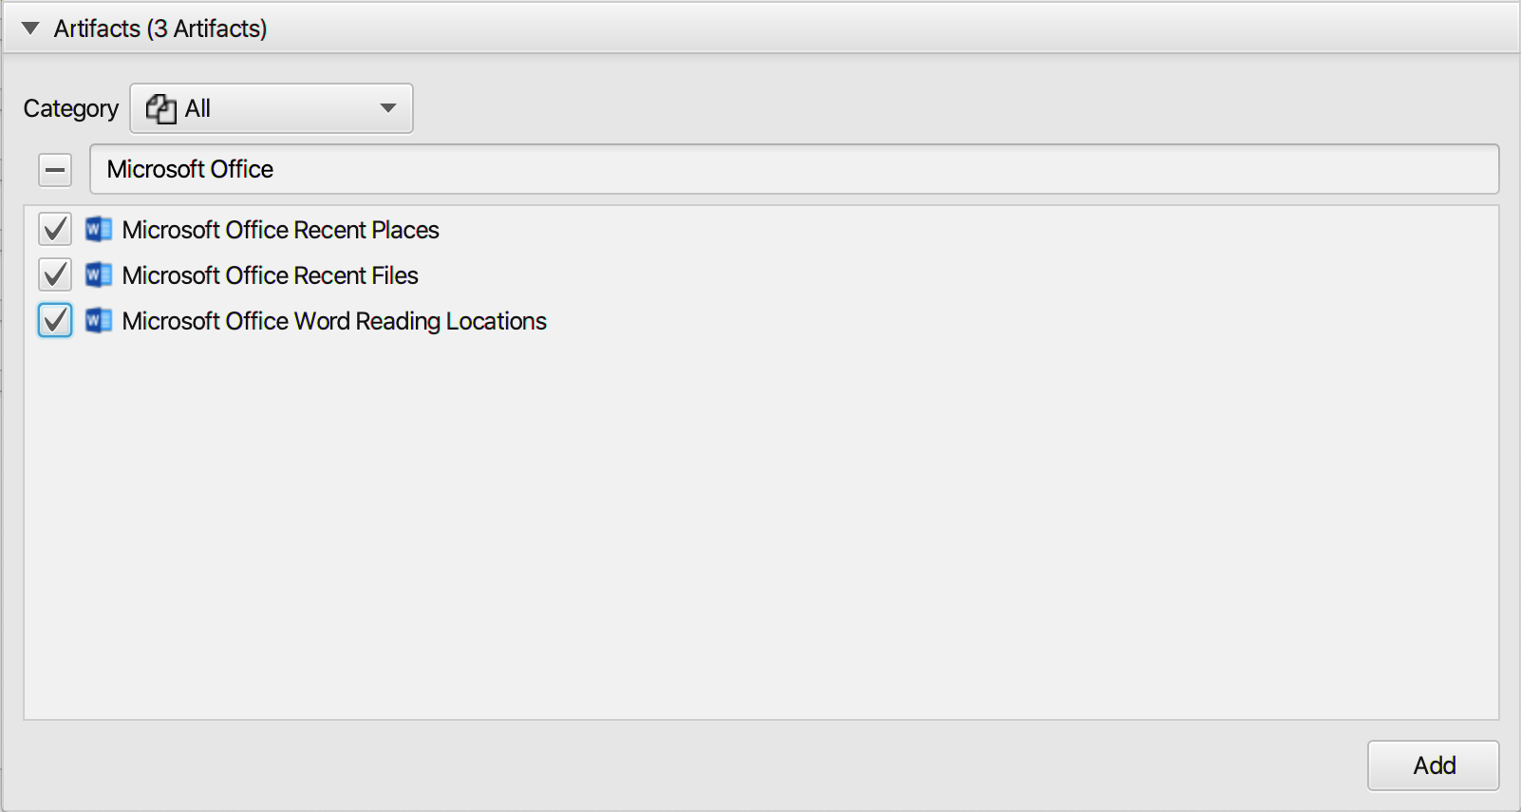
Task: Uncheck Word Reading Locations checkbox
Action: pos(55,320)
